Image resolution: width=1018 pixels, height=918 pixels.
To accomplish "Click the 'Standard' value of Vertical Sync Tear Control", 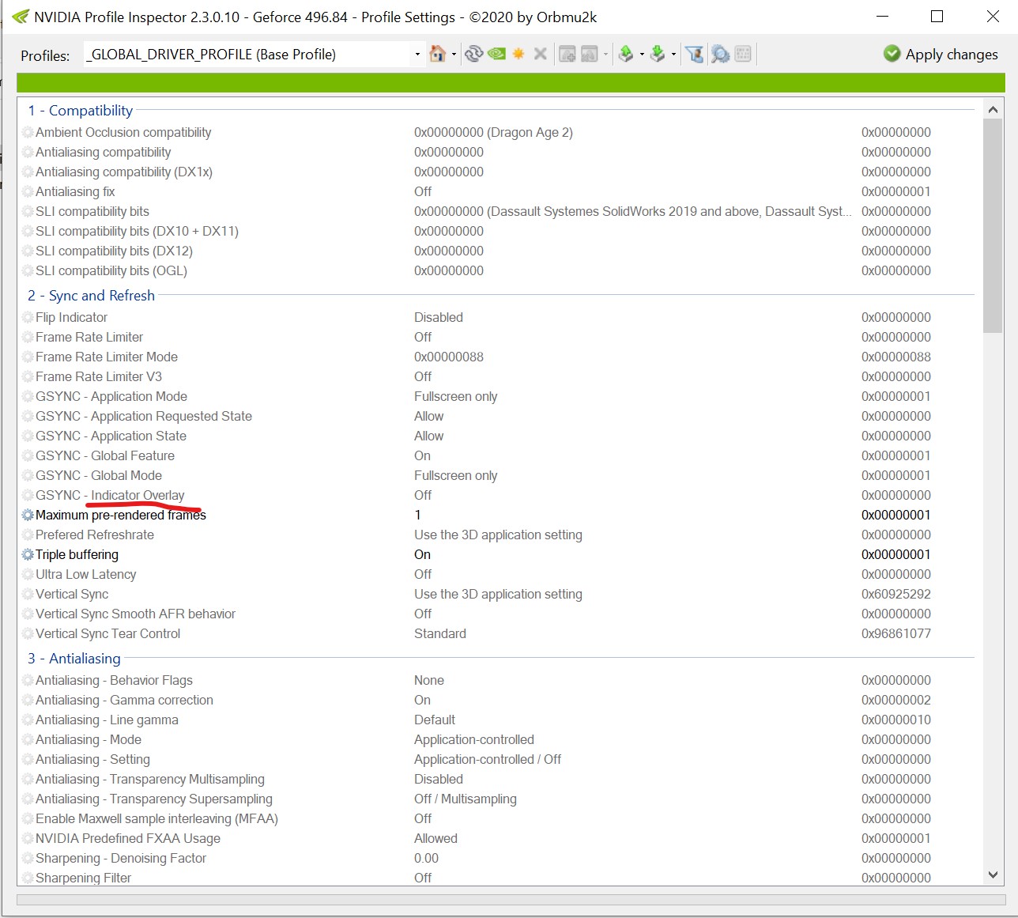I will point(440,633).
